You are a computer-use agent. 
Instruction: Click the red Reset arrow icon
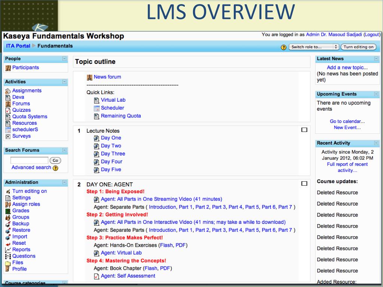pos(8,244)
